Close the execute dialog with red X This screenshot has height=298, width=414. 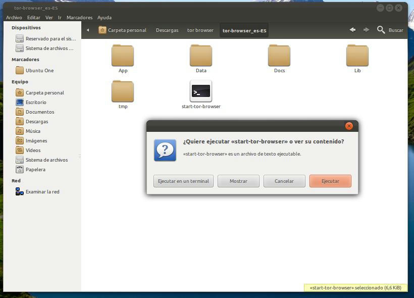(349, 126)
